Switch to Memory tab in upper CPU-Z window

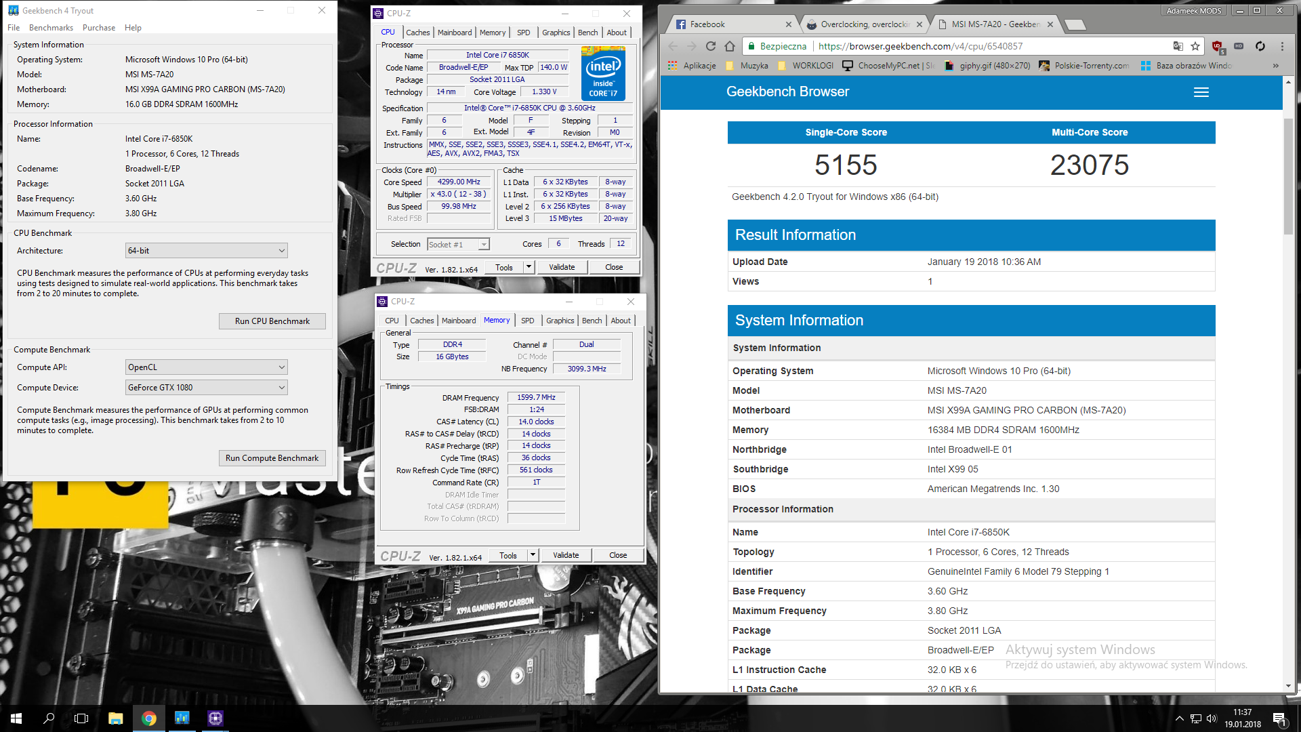[x=493, y=33]
